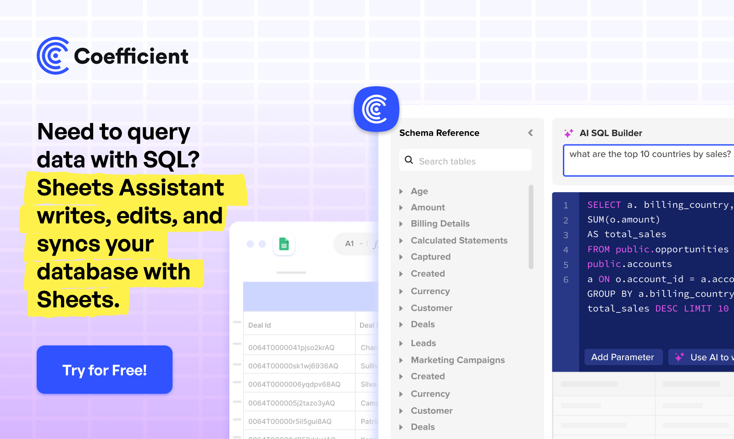Click the highlighted blue header row in the sheet
The width and height of the screenshot is (734, 439).
311,296
